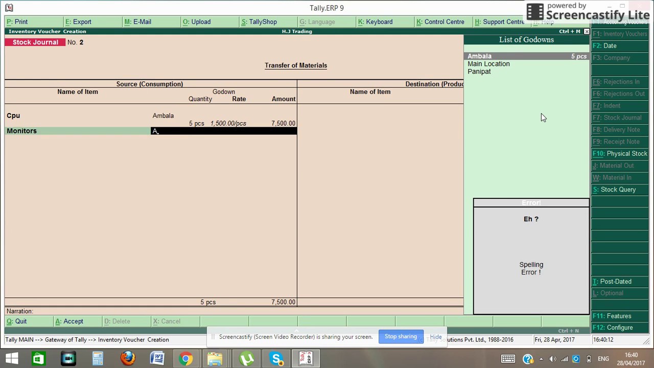Click F11: Features button
The width and height of the screenshot is (654, 368).
pos(620,316)
